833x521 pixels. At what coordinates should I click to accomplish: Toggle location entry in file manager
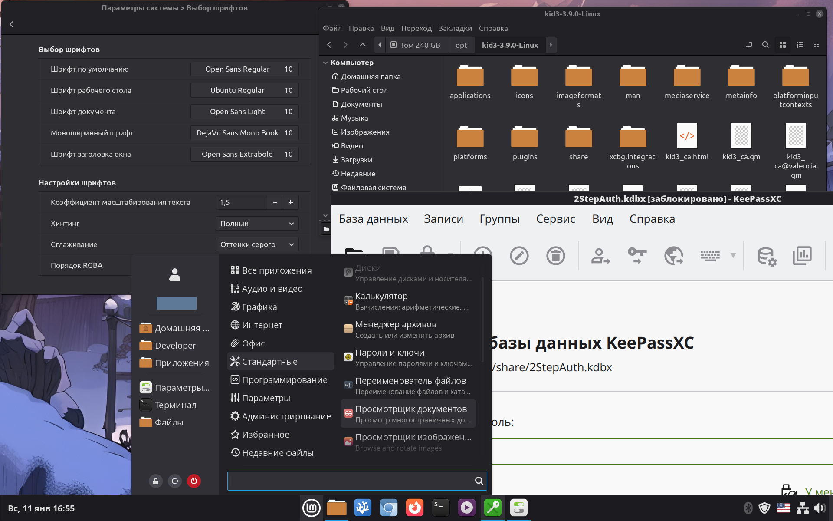749,45
